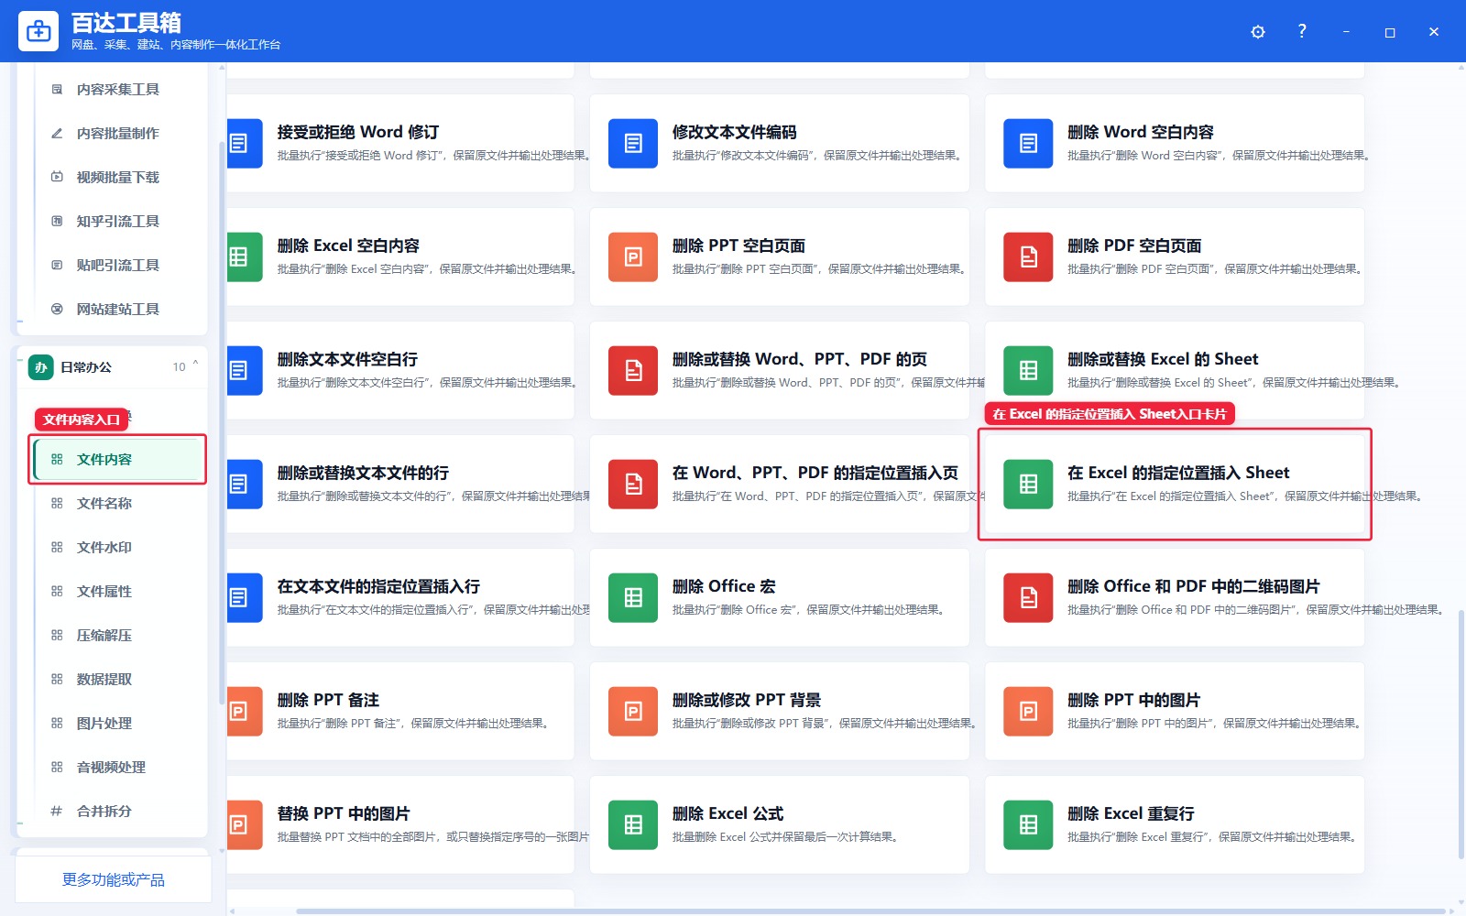1466x916 pixels.
Task: Click the blue icon for 修改文本文件编码
Action: [x=633, y=143]
